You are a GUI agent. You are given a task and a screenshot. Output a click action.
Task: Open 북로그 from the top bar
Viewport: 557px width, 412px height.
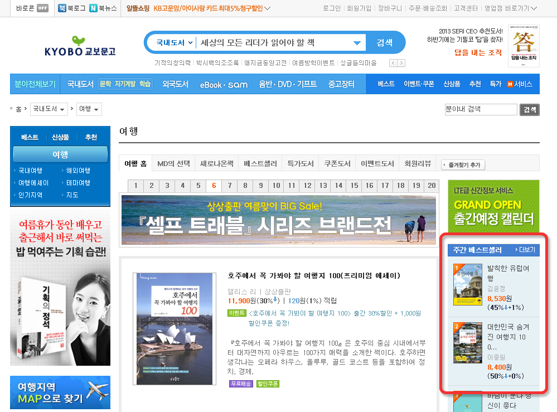click(72, 8)
